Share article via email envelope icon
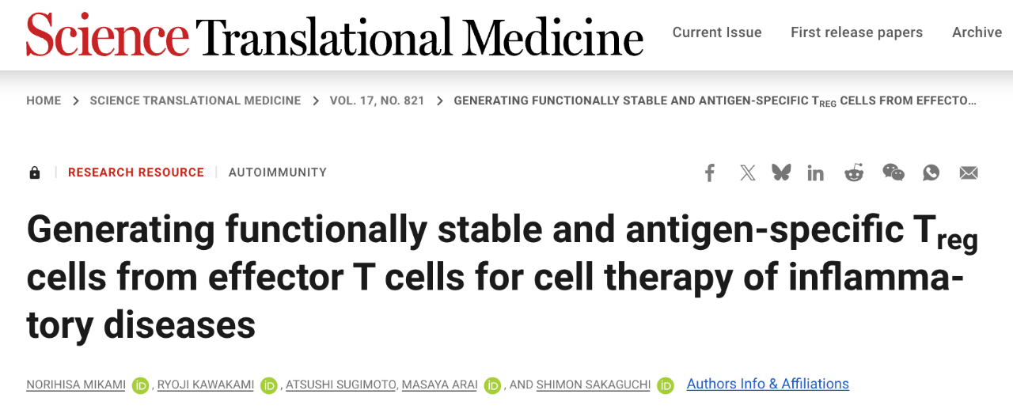The height and width of the screenshot is (413, 1013). [x=969, y=172]
